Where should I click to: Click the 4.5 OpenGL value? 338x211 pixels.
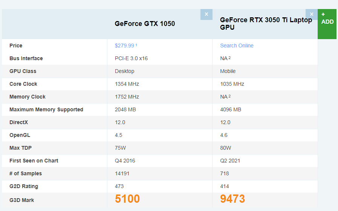click(x=119, y=135)
